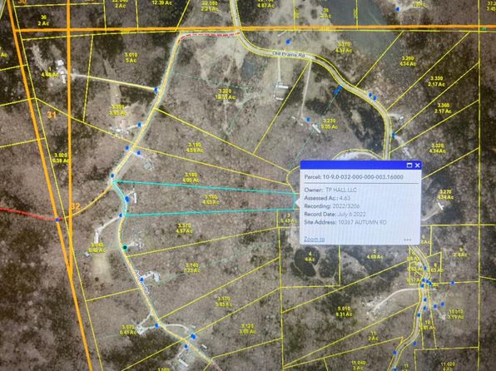Open the popup's three-dot actions menu
This screenshot has height=371, width=496.
(408, 240)
